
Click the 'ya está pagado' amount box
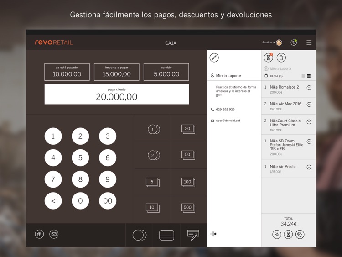click(x=67, y=72)
